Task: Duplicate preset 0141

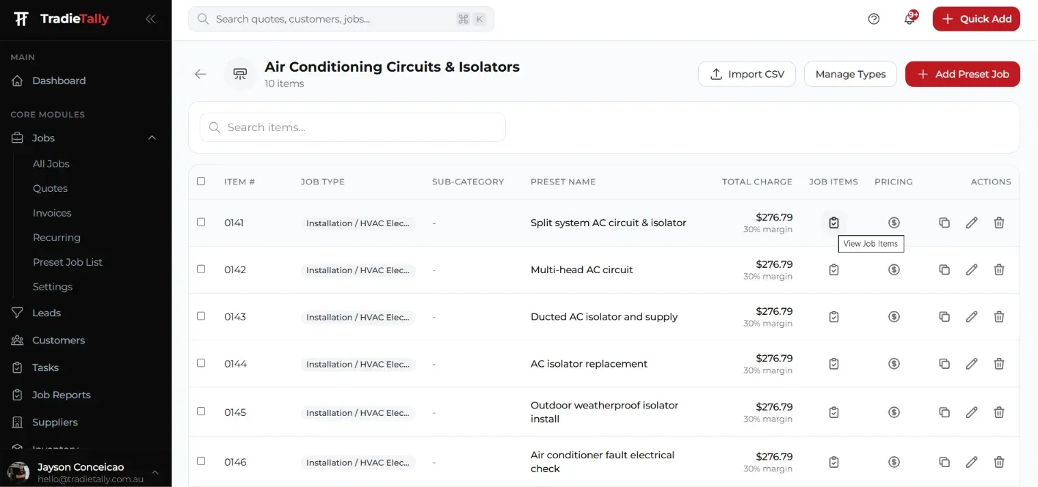Action: tap(944, 223)
